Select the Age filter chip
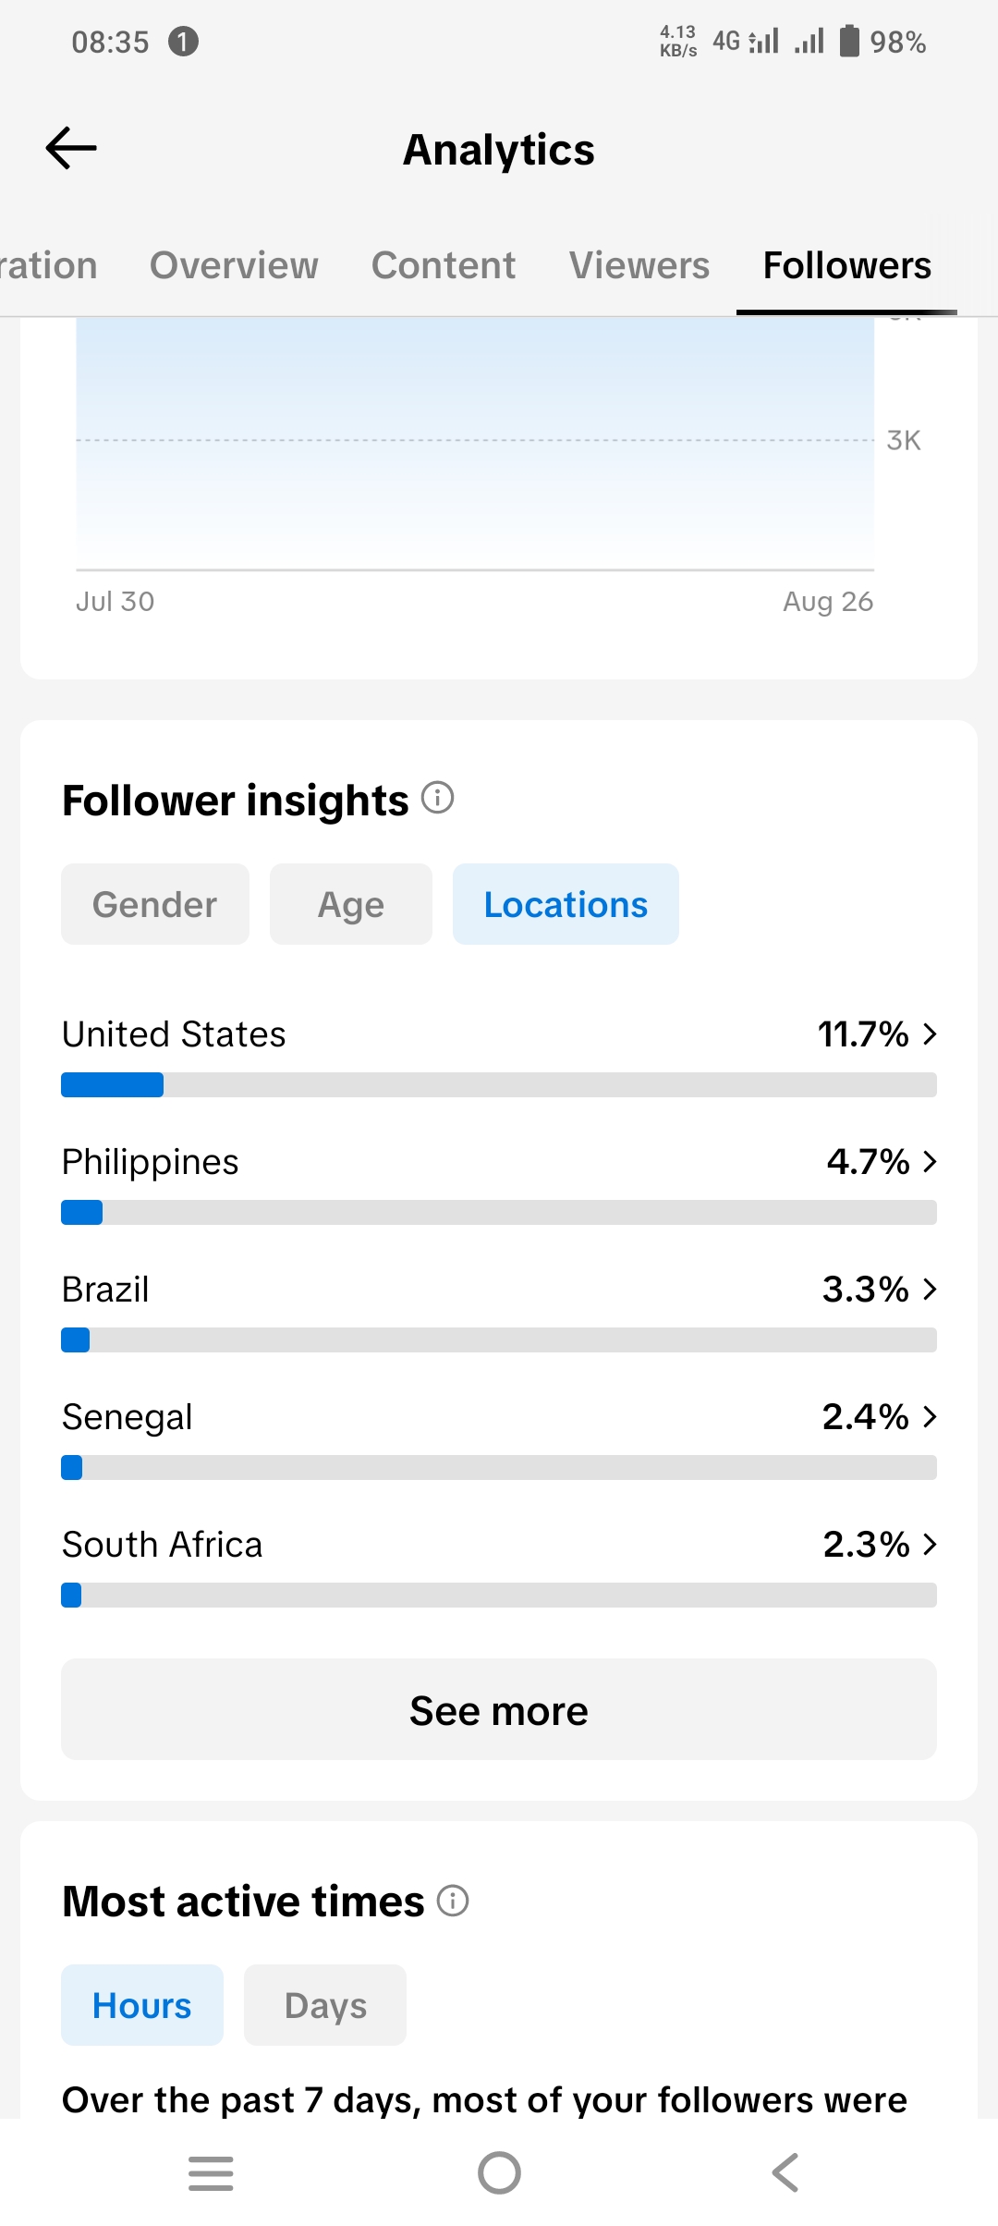Screen dimensions: 998x2226 click(351, 904)
